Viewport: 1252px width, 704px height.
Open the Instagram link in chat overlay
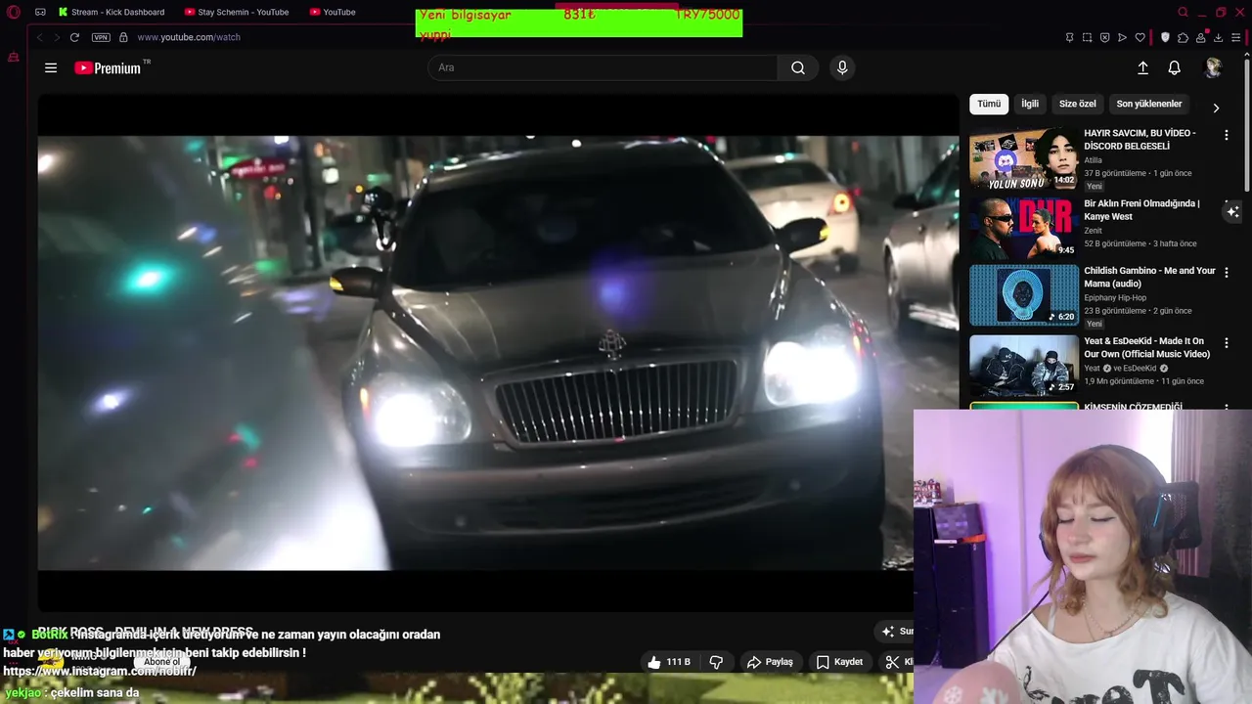pos(100,671)
